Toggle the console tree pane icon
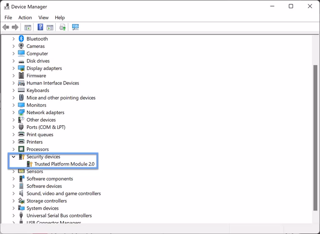Viewport: 320px width, 234px height. point(28,27)
